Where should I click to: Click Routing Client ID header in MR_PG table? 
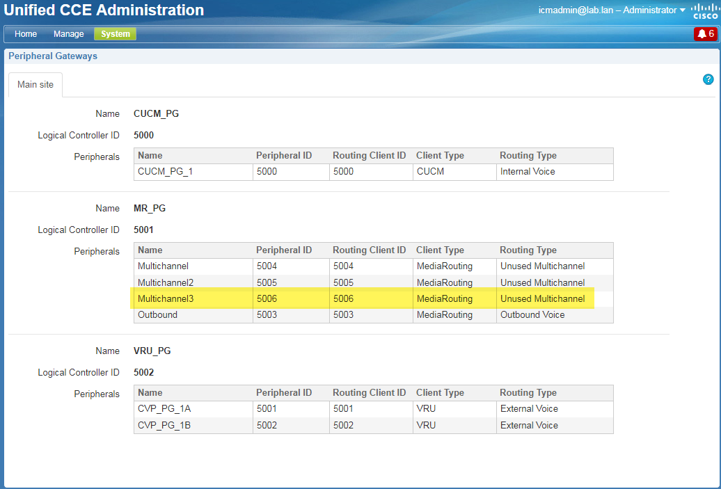pos(370,250)
